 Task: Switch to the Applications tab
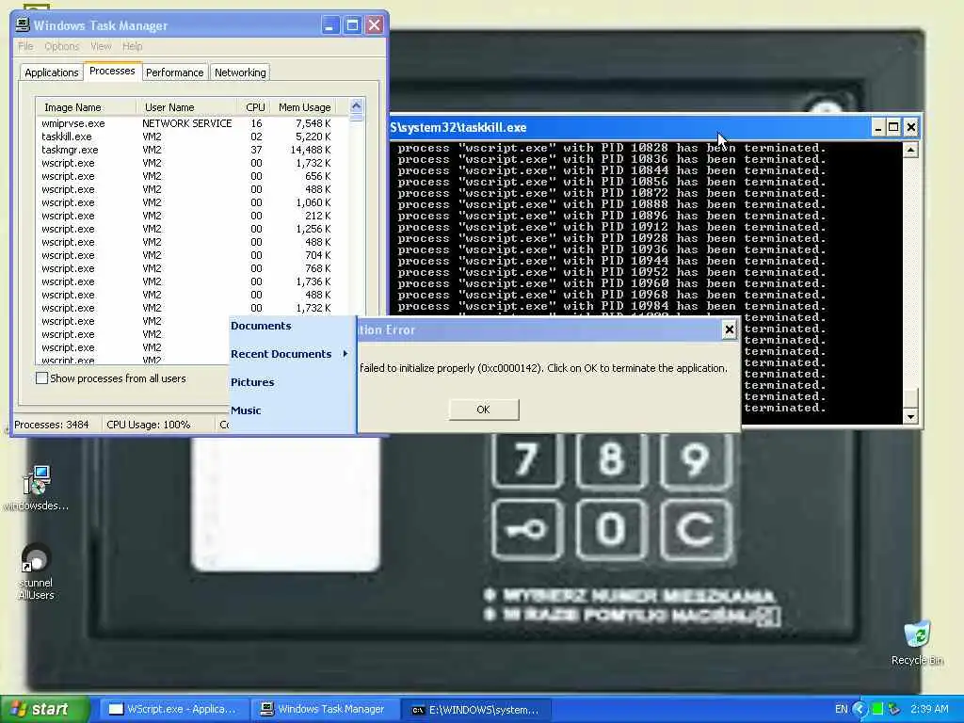pos(52,72)
